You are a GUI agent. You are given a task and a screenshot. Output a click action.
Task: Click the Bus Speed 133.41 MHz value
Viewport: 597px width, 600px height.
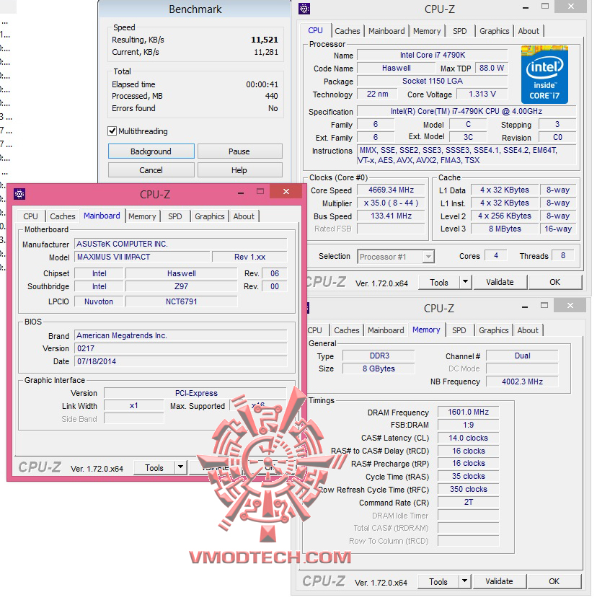pos(391,216)
